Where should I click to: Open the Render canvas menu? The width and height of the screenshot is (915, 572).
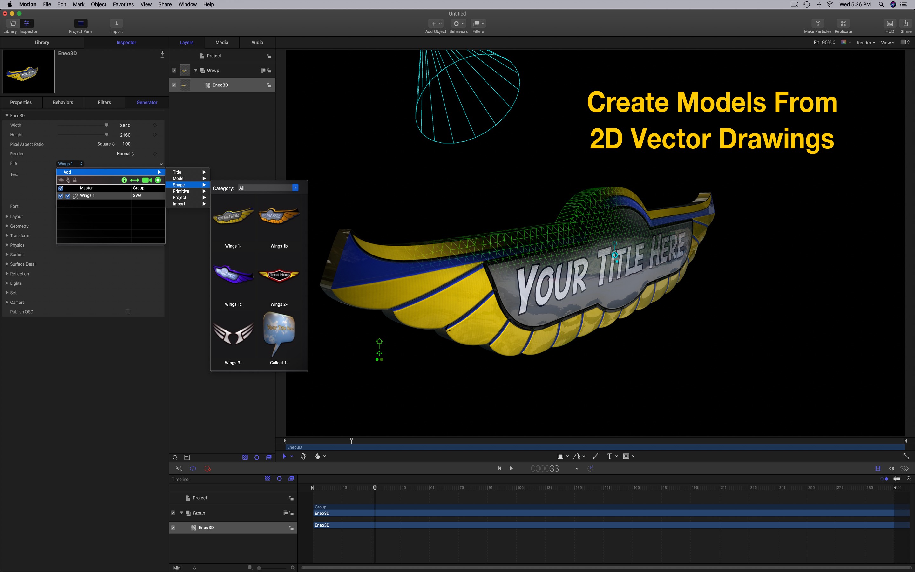(866, 42)
